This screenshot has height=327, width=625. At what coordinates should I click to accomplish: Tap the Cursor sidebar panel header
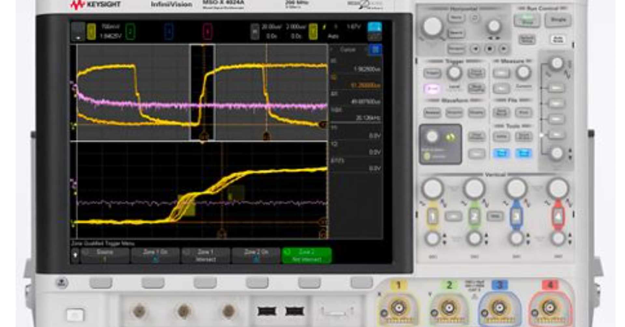point(348,50)
